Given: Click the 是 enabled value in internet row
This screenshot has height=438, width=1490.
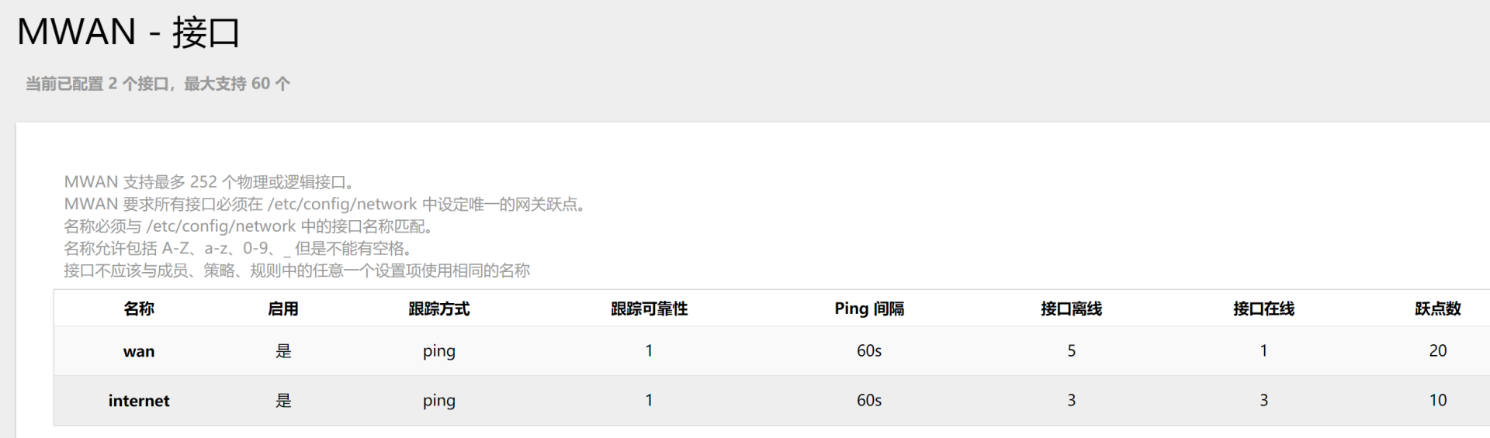Looking at the screenshot, I should tap(283, 401).
